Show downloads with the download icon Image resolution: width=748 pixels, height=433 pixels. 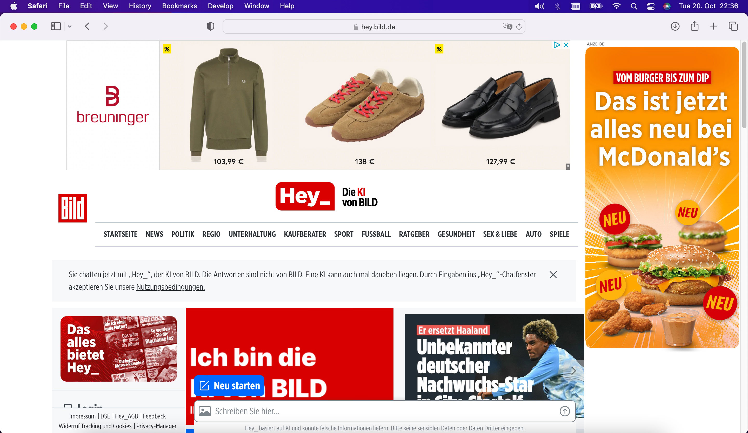(675, 26)
